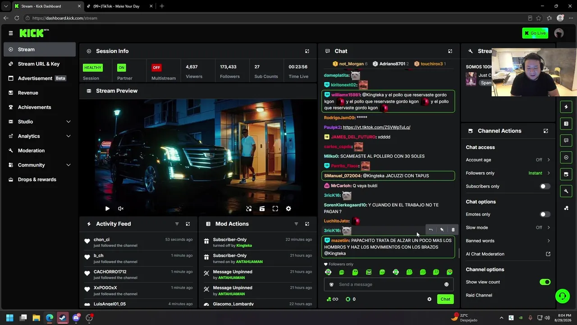This screenshot has height=325, width=577.
Task: Click the Send a message field
Action: coord(389,284)
